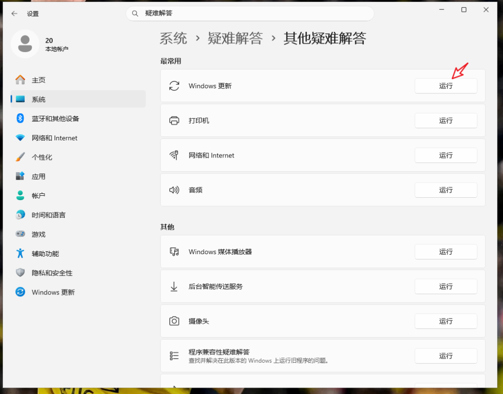Screen dimensions: 503x394
Task: Maximize the Settings window
Action: point(464,10)
